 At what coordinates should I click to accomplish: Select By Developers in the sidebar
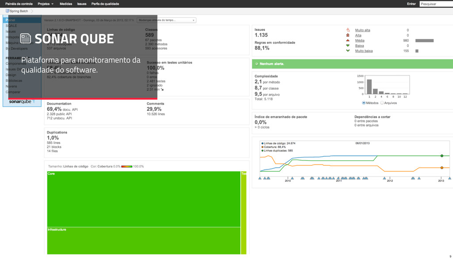[x=16, y=49]
